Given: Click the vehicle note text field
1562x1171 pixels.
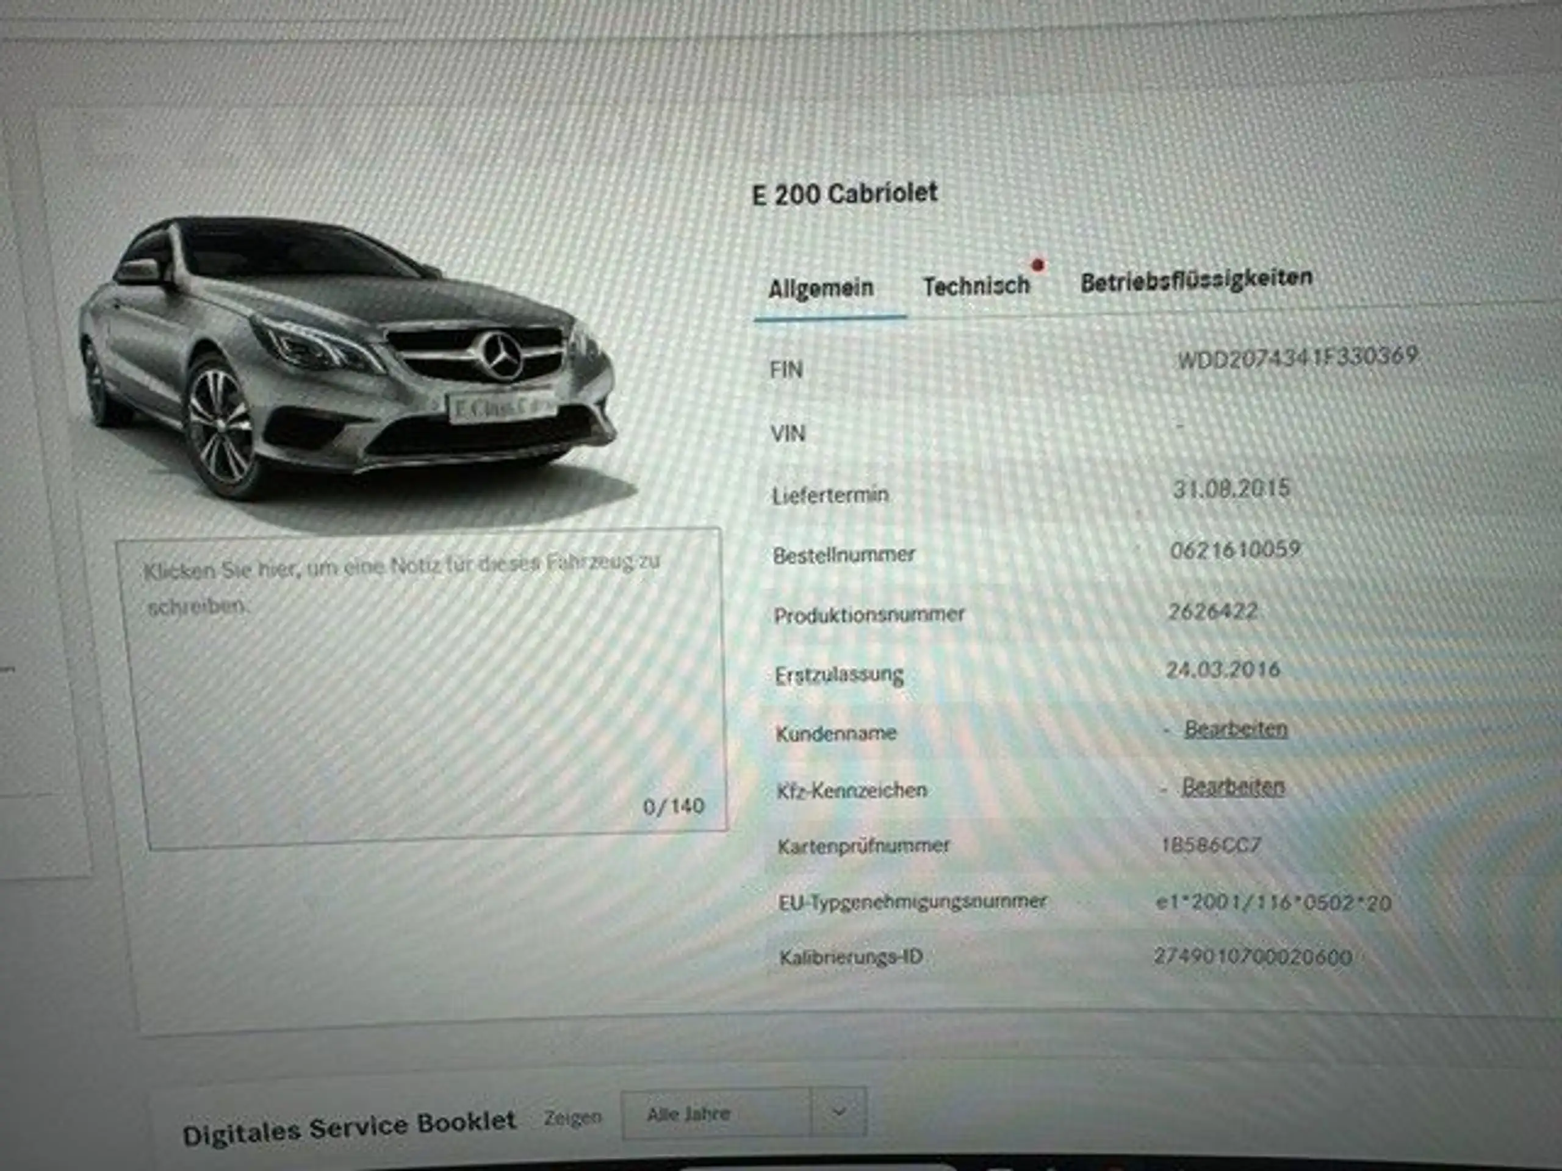Looking at the screenshot, I should coord(422,688).
